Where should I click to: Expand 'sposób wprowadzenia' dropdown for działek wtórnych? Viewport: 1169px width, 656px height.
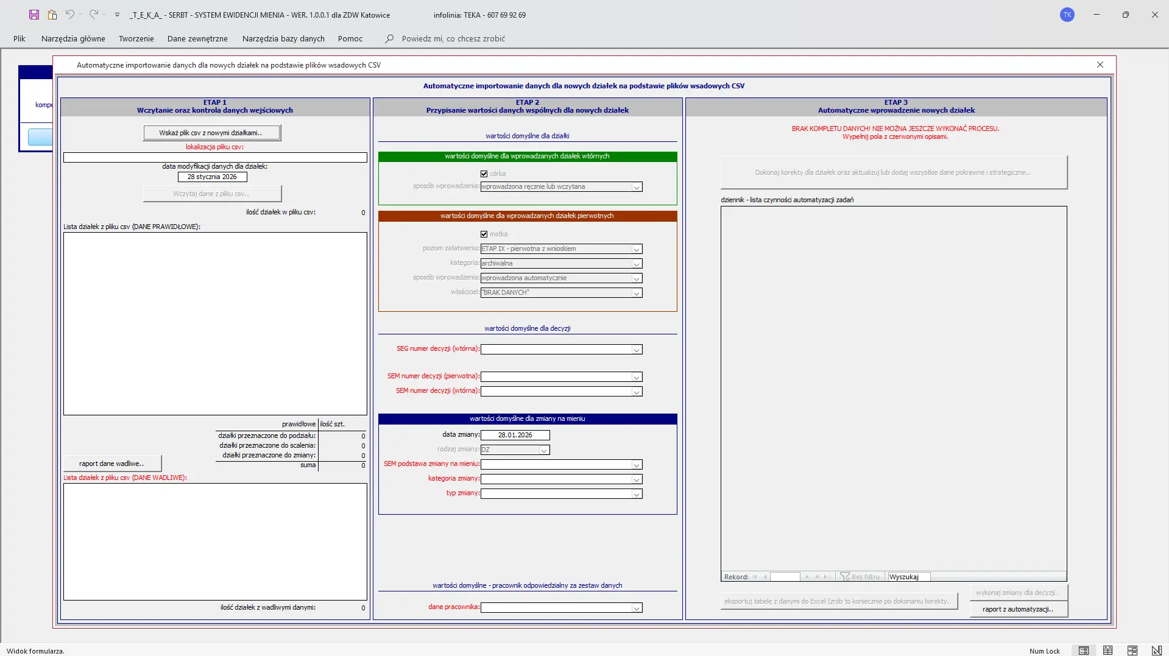pos(637,187)
